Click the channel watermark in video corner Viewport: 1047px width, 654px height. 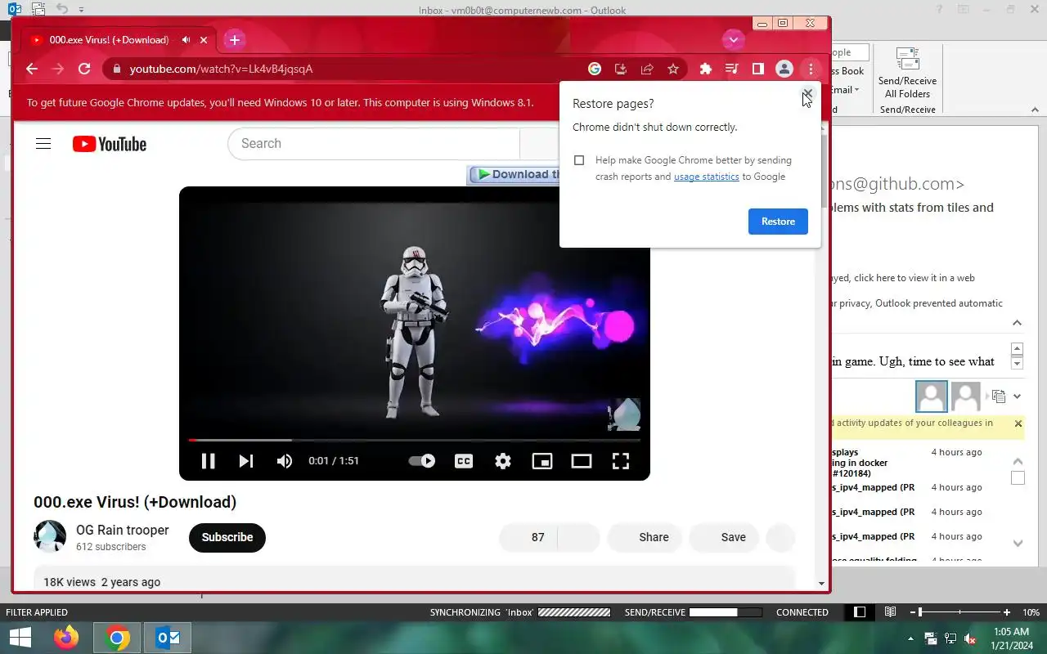tap(625, 414)
